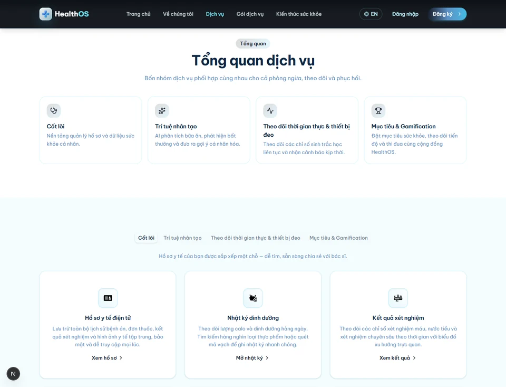506x387 pixels.
Task: Click the HealthOS plus logo icon
Action: pyautogui.click(x=45, y=14)
